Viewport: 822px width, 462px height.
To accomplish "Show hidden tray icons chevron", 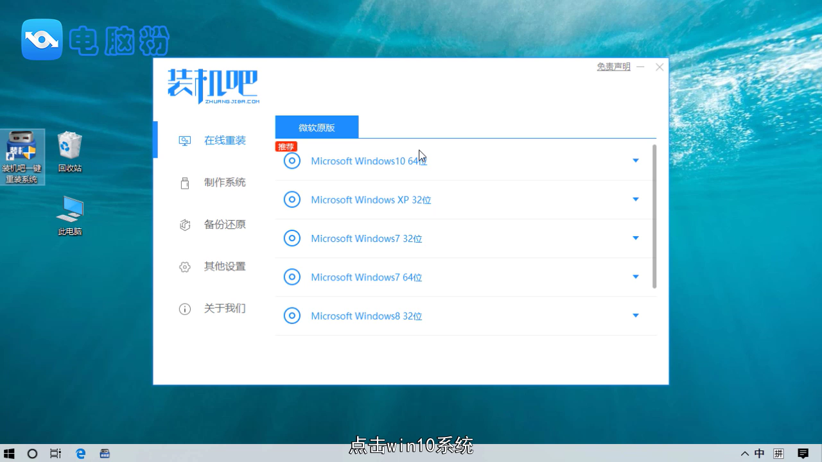I will (x=745, y=454).
